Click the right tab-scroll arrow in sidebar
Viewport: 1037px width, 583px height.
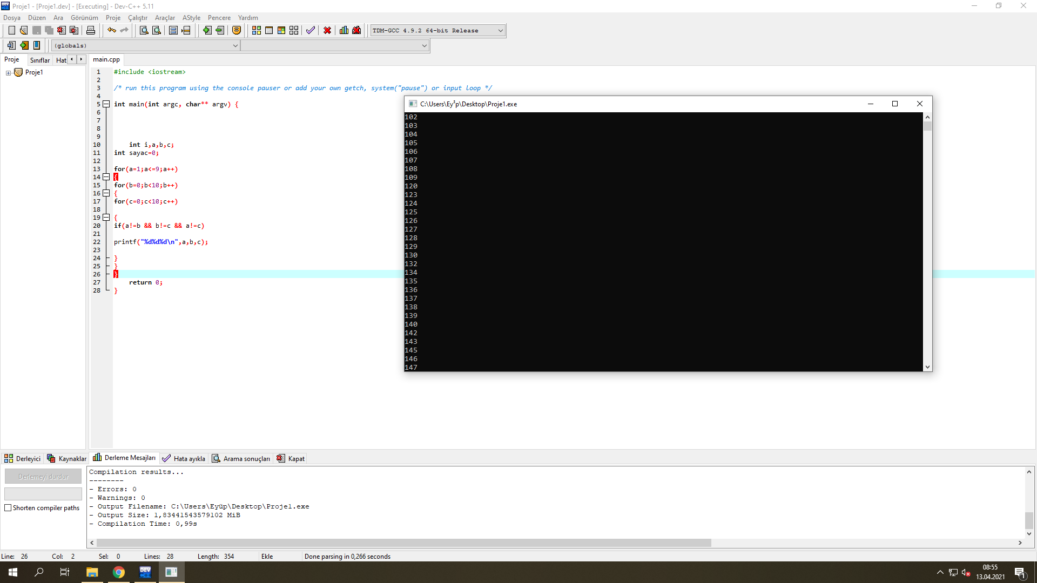pos(82,59)
